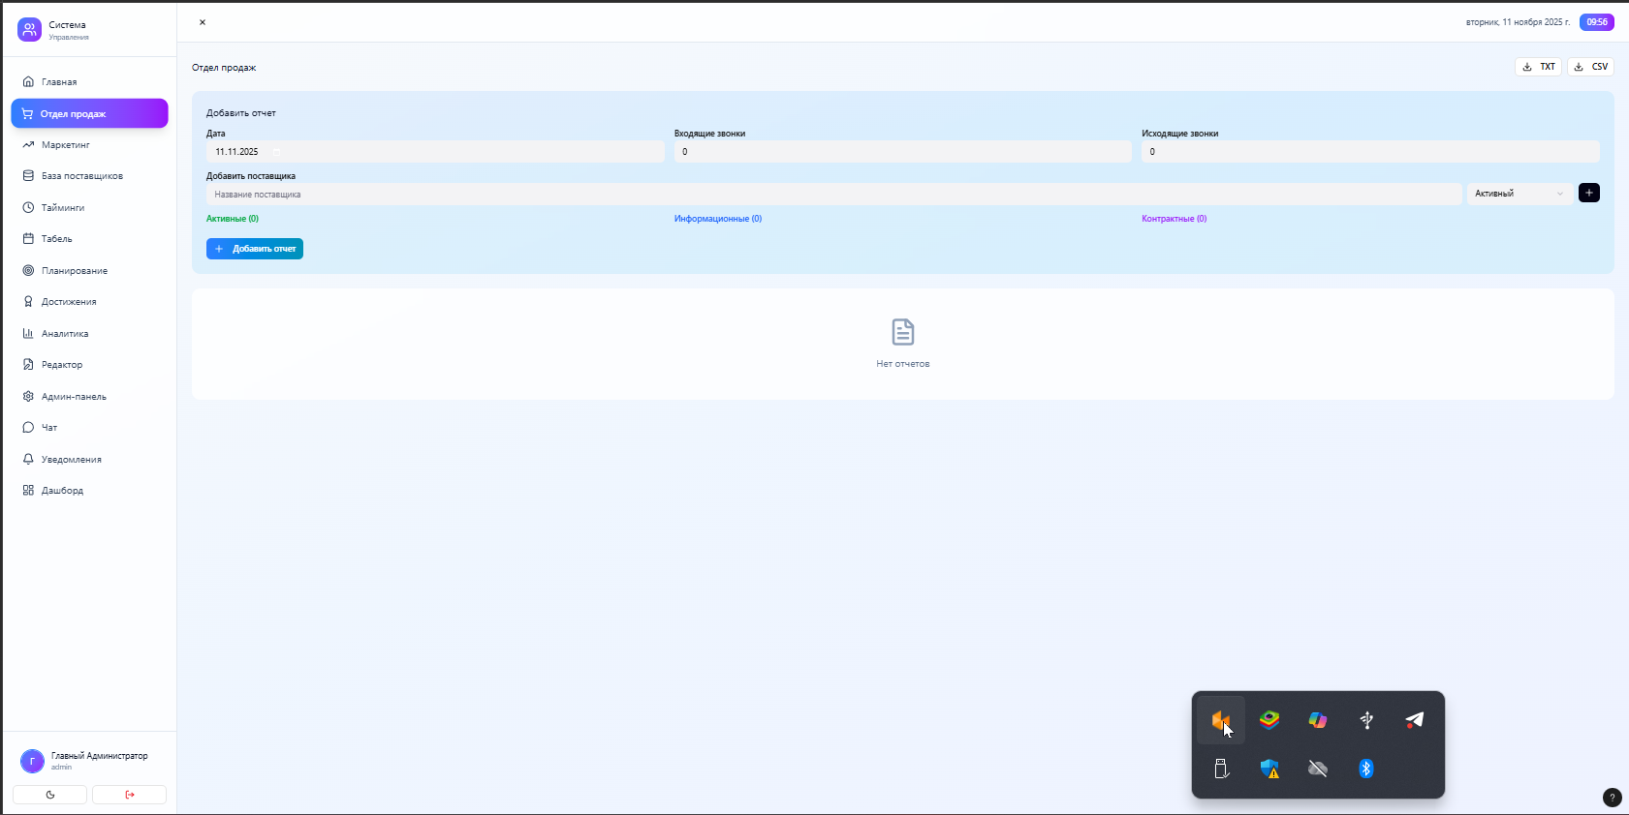Open the Bluetooth tray icon
Image resolution: width=1629 pixels, height=815 pixels.
coord(1366,769)
